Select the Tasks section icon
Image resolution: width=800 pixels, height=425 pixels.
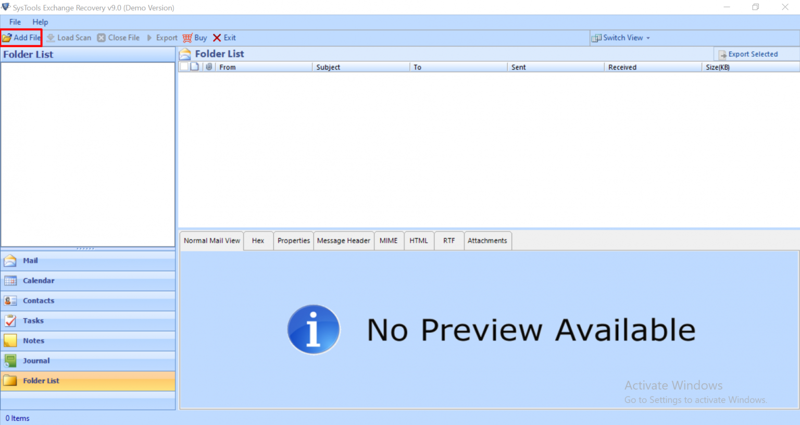click(10, 321)
